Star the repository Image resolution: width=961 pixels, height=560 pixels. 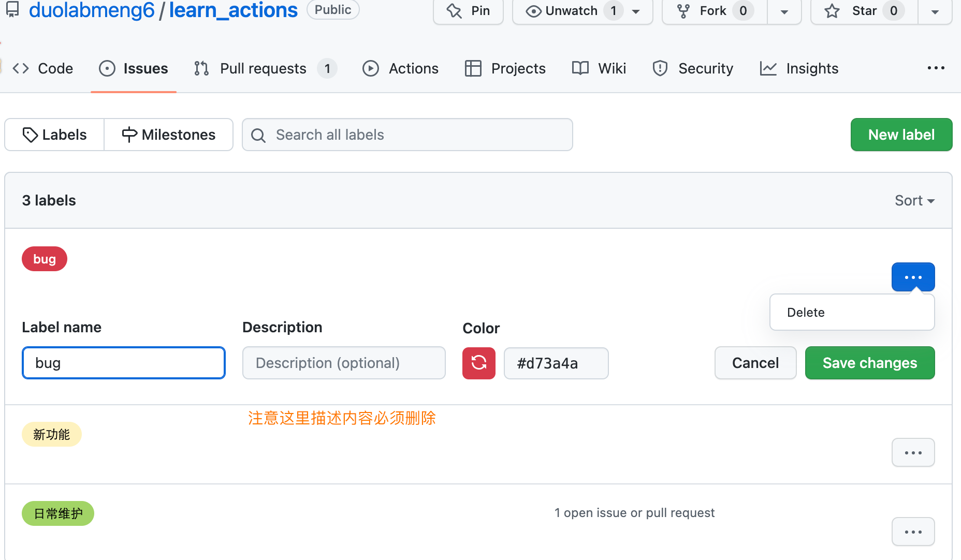(864, 11)
